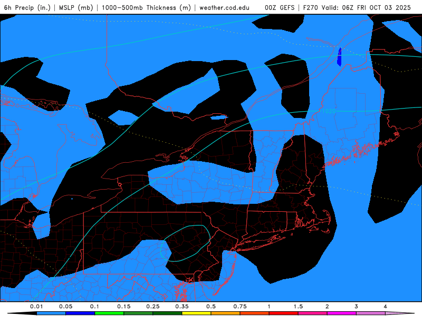Viewport: 422px width, 316px height.
Task: Select the magenta 2–3 legend swatch
Action: click(342, 313)
